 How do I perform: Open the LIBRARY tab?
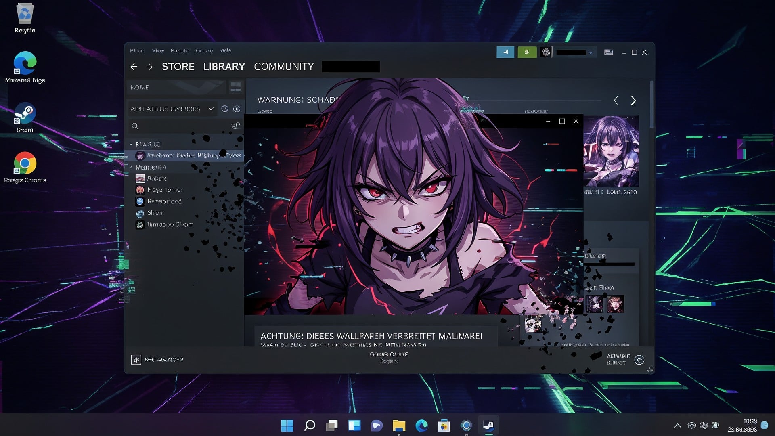224,67
